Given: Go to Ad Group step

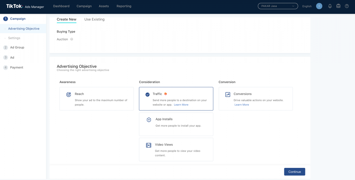Looking at the screenshot, I should 17,47.
